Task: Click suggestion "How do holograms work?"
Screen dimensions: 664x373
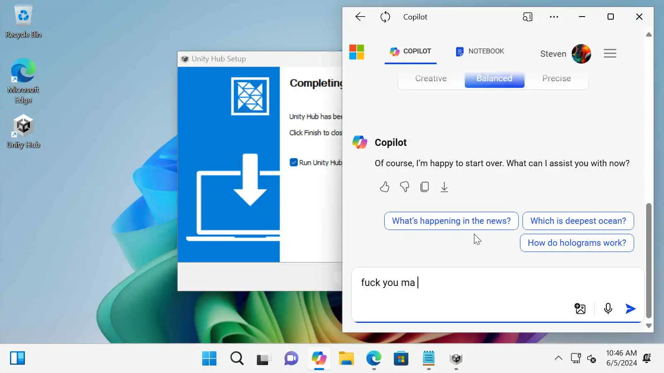Action: click(577, 243)
